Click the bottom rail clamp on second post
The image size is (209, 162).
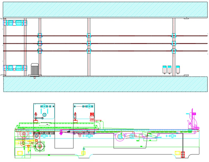tap(40, 50)
